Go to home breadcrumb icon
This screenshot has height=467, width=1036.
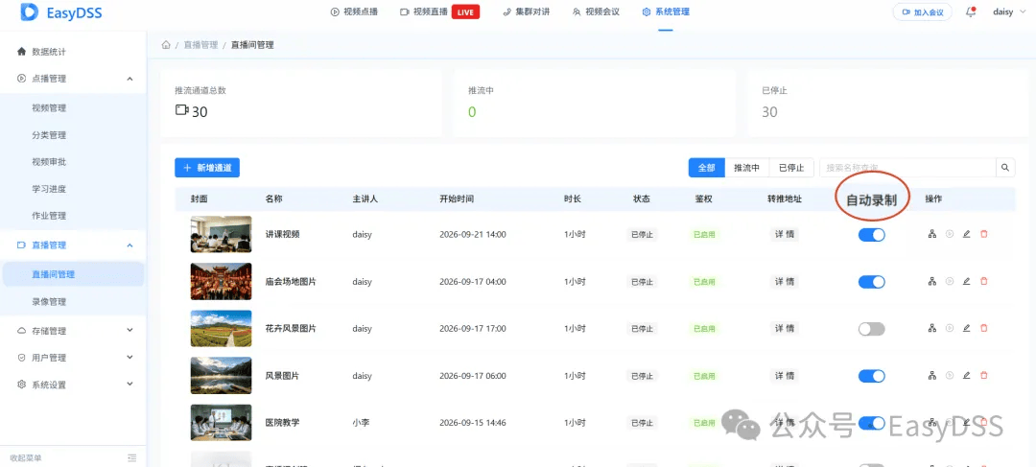point(166,45)
